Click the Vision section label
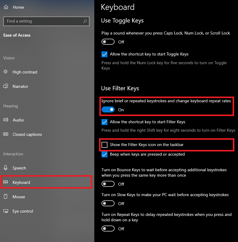The width and height of the screenshot is (238, 242). pyautogui.click(x=9, y=58)
